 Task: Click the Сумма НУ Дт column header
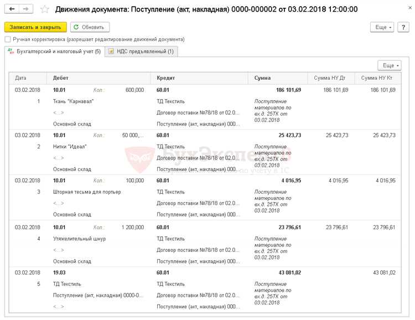(330, 78)
